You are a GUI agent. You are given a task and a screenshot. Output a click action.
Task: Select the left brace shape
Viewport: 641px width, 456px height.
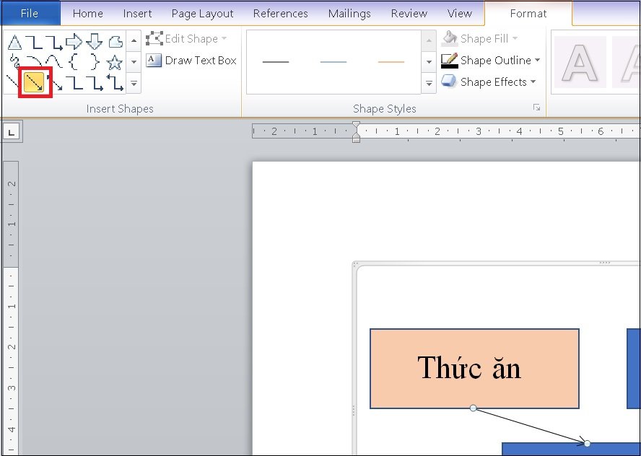pyautogui.click(x=74, y=62)
